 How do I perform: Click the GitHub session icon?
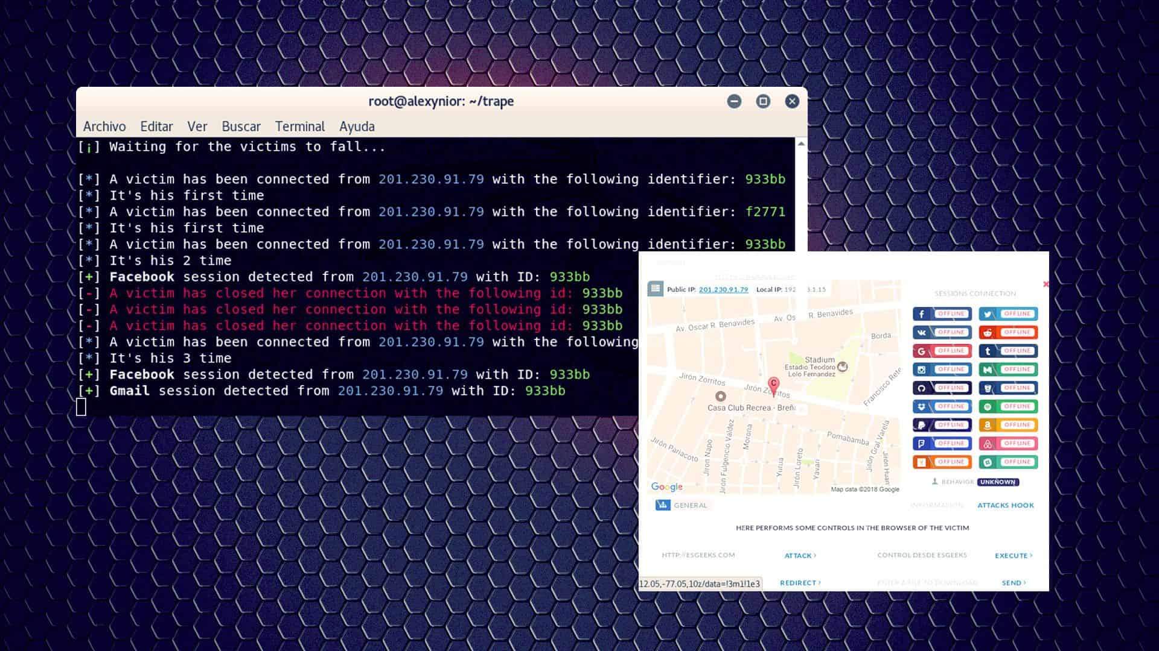coord(922,388)
